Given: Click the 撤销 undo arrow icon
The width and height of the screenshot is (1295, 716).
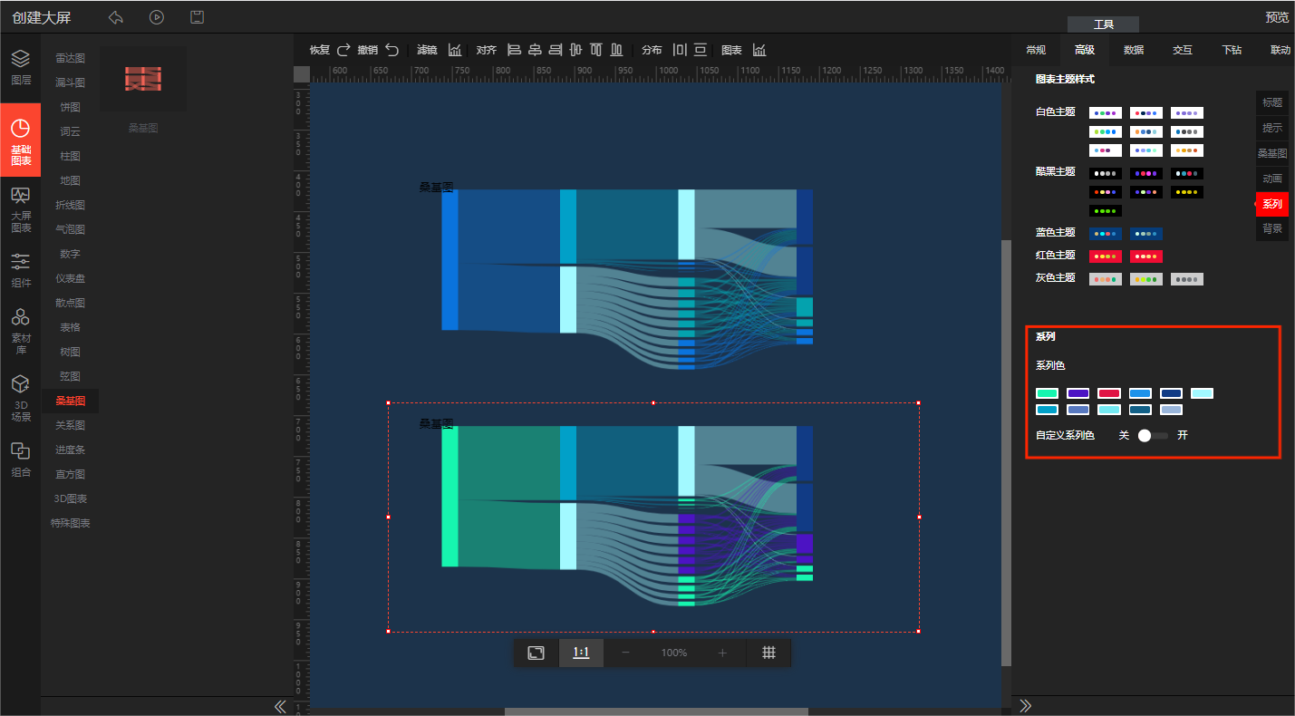Looking at the screenshot, I should (391, 50).
